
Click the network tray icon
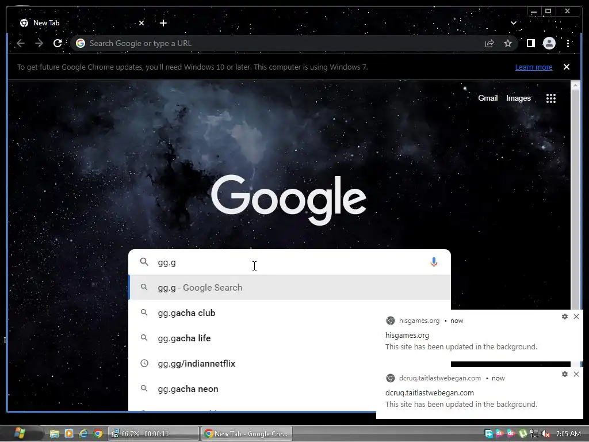point(534,434)
